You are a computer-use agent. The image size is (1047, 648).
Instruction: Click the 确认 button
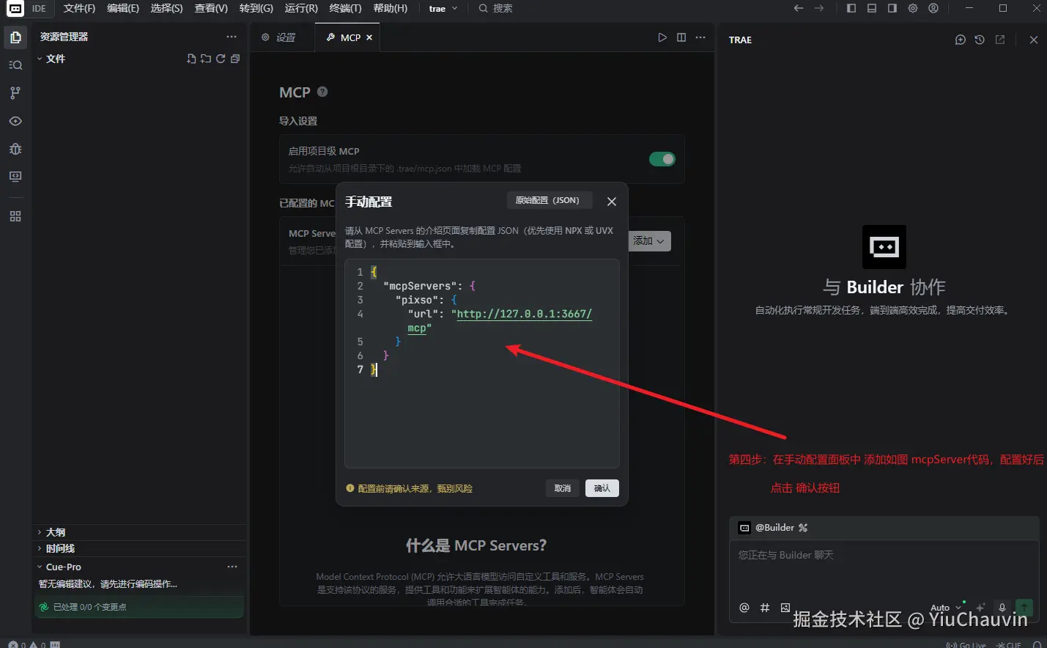602,488
